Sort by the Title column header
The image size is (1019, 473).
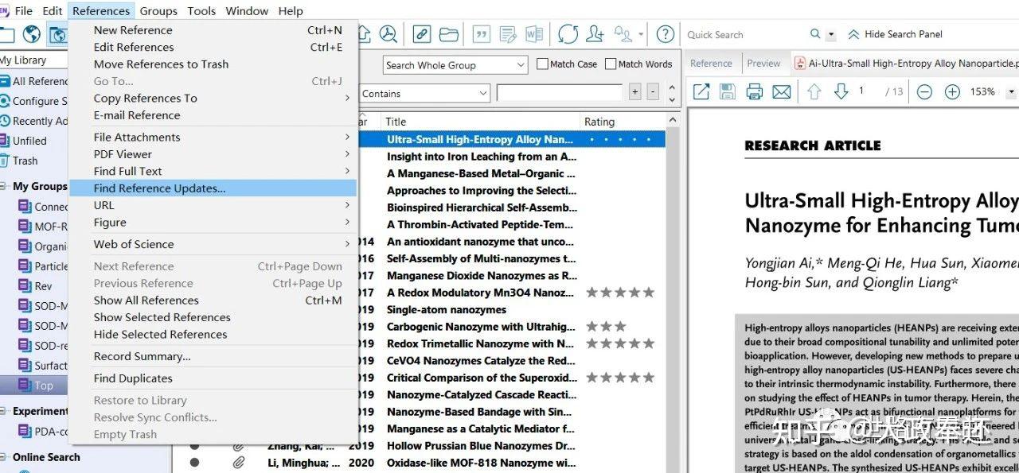click(x=480, y=122)
